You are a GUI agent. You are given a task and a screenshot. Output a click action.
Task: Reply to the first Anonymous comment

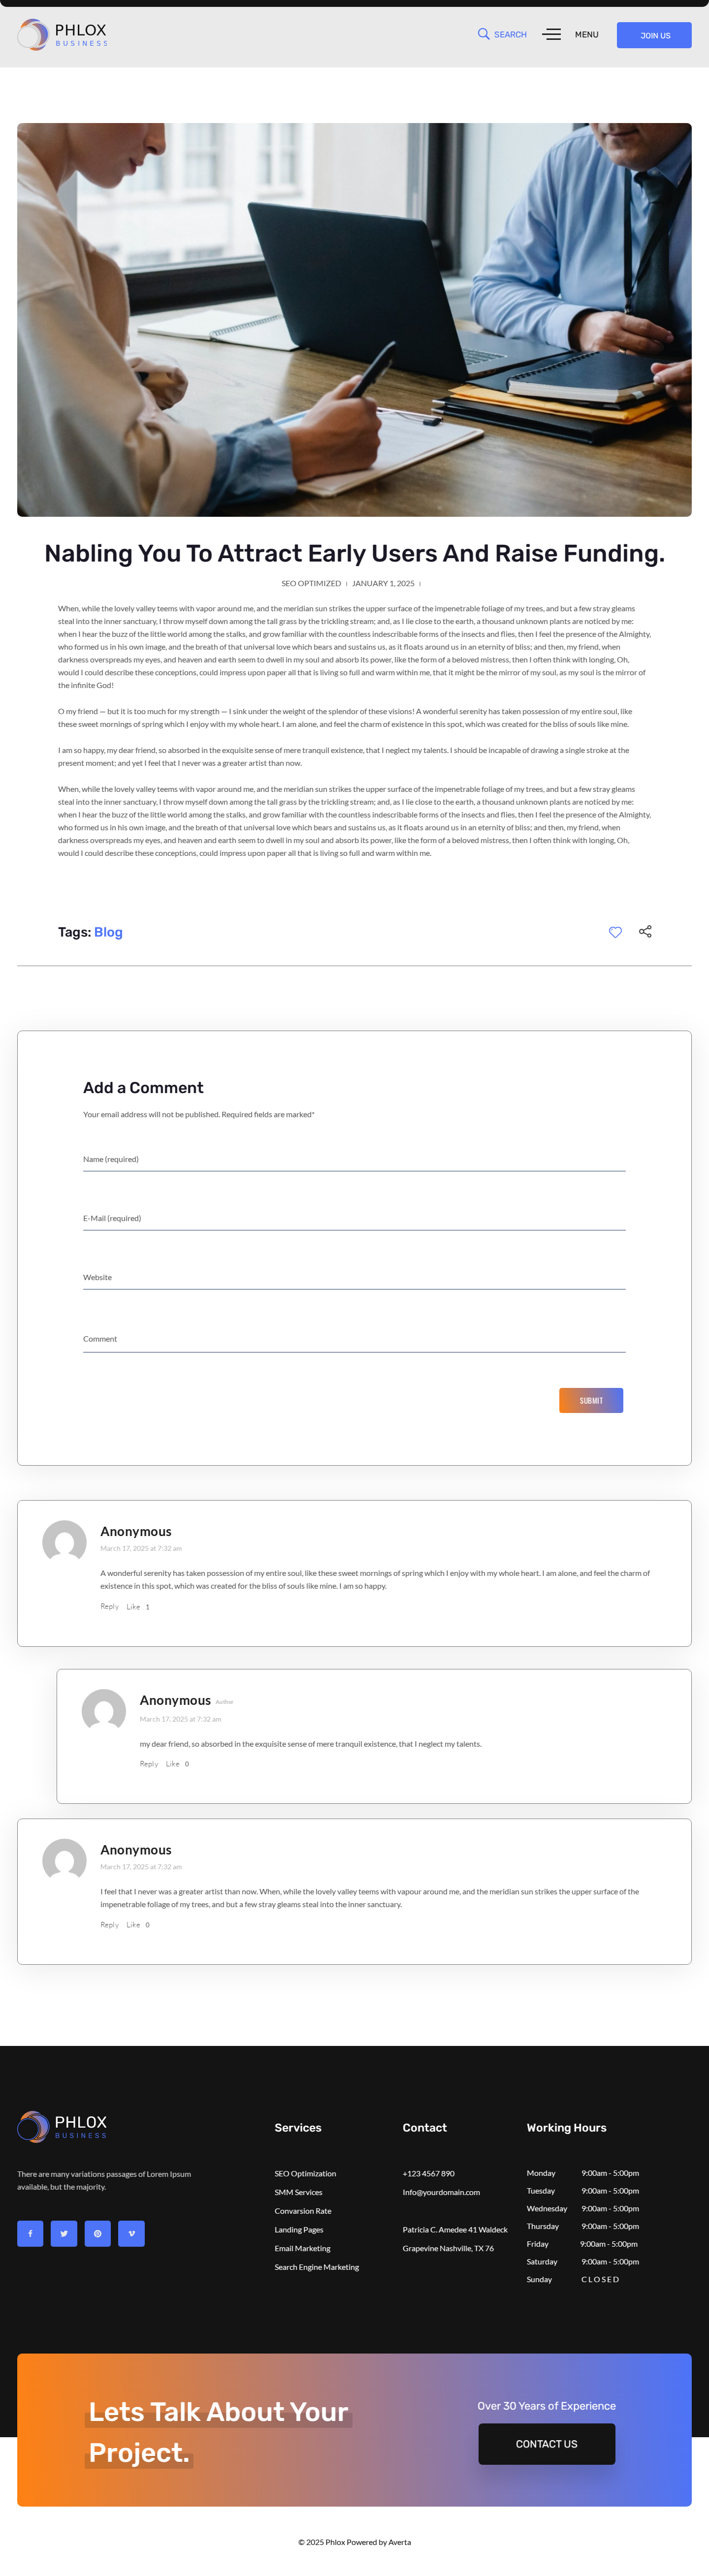(109, 1606)
